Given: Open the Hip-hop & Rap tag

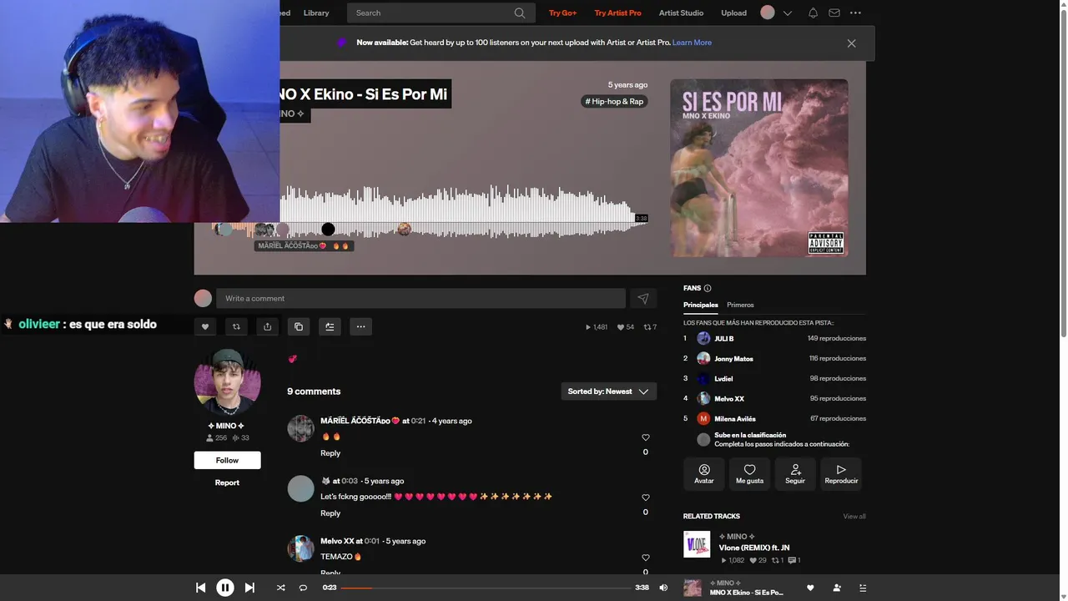Looking at the screenshot, I should 615,102.
